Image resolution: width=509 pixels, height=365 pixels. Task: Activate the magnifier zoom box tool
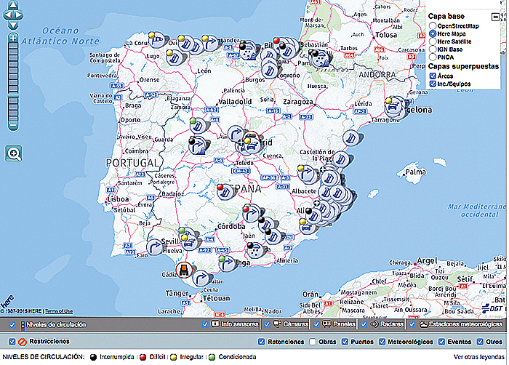tap(14, 153)
